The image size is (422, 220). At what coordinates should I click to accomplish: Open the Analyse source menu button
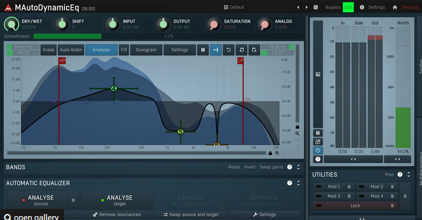click(73, 200)
